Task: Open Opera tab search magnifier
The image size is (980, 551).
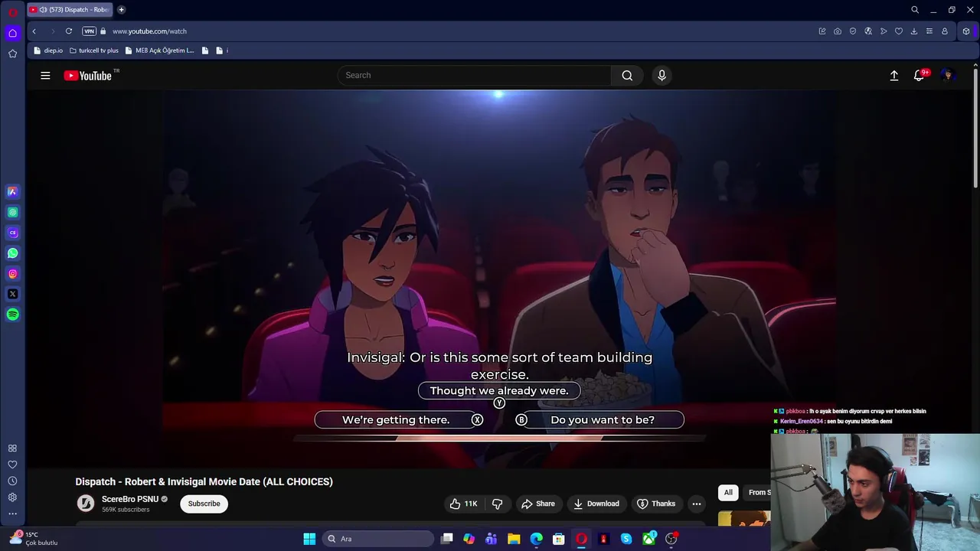Action: [x=915, y=10]
